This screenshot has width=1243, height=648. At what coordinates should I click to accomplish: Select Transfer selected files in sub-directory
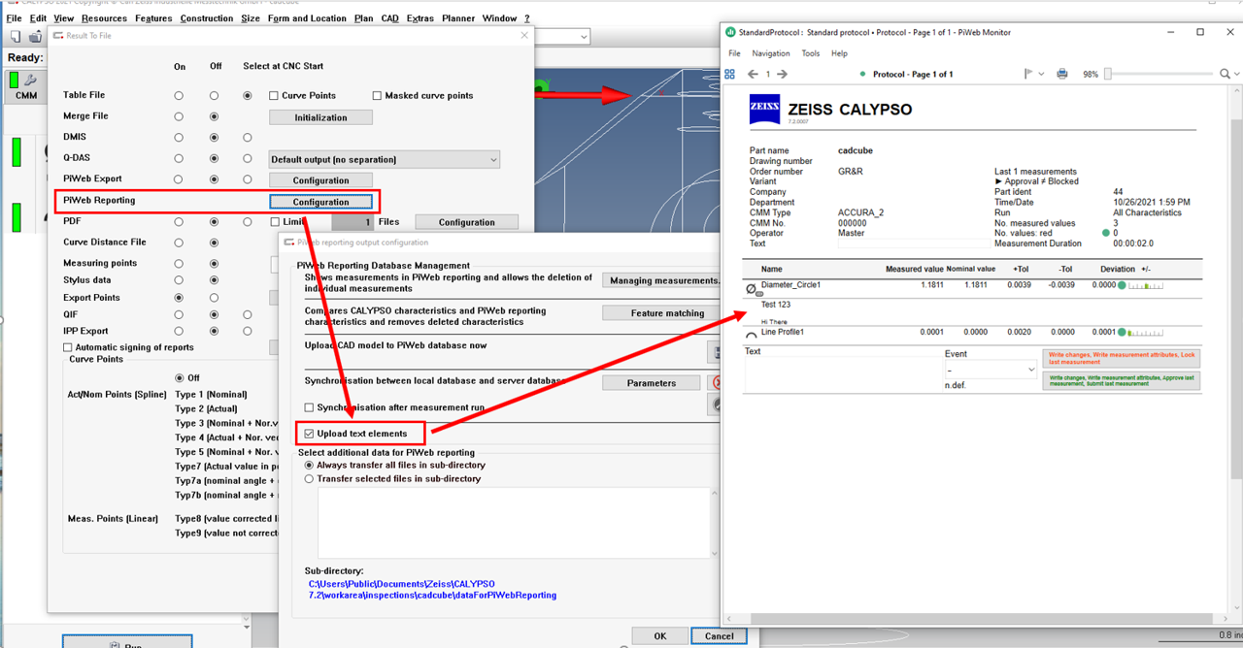[310, 478]
